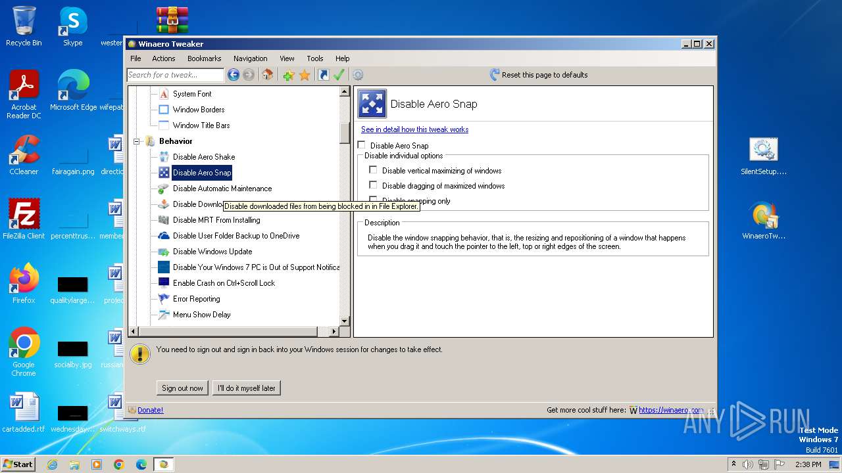The image size is (842, 473).
Task: Select Disable User Folder Backup to OneDrive
Action: tap(236, 236)
